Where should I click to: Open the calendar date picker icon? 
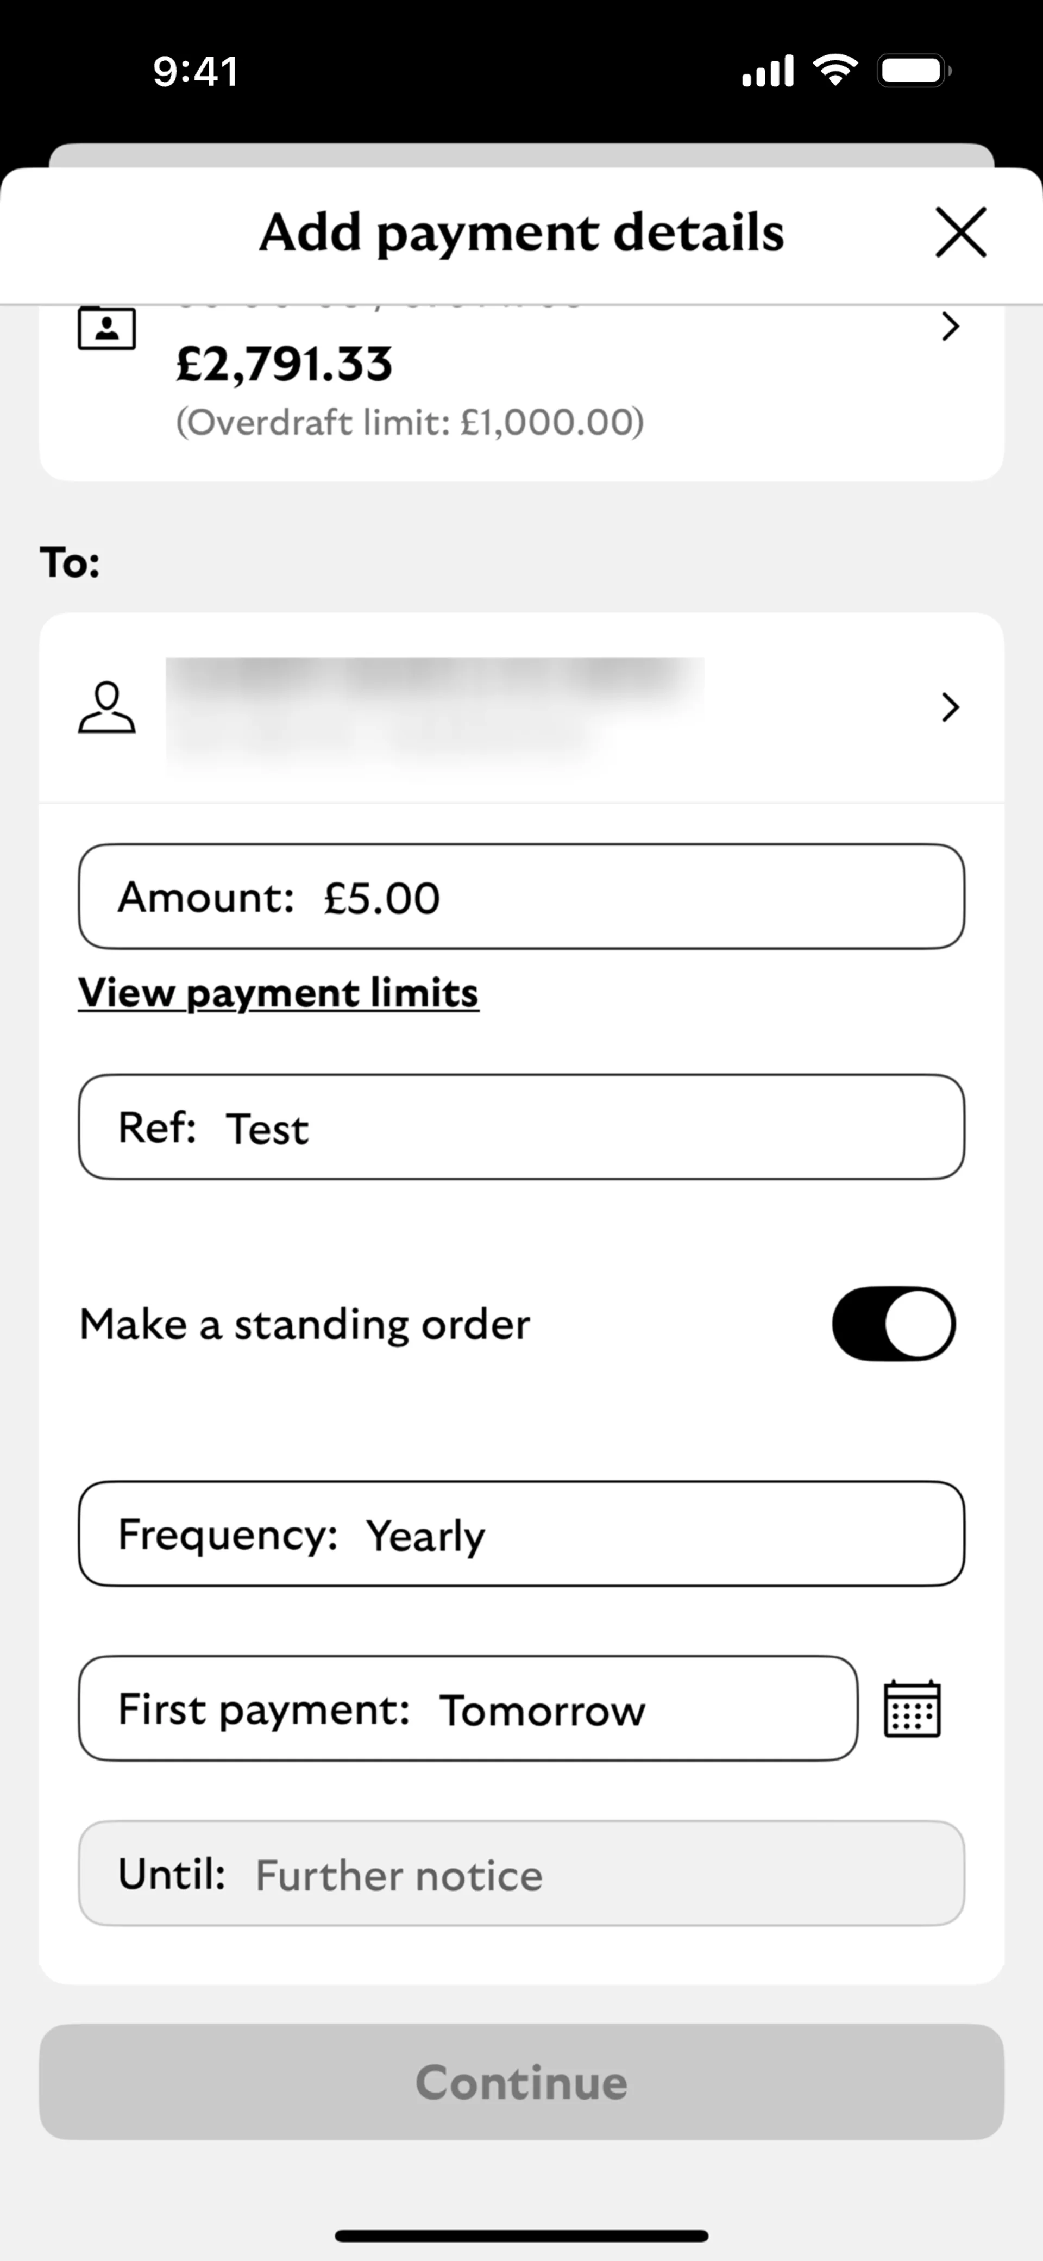(912, 1708)
